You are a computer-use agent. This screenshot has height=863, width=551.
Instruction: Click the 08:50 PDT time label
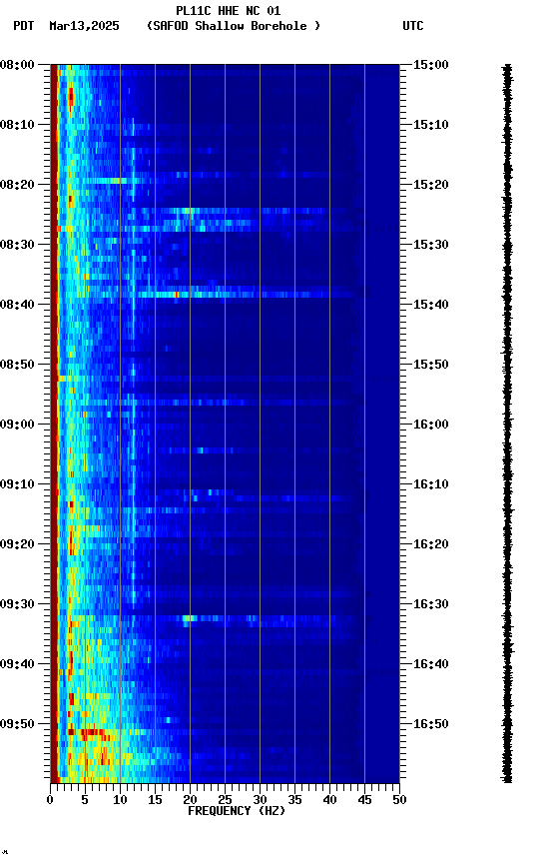pos(17,365)
